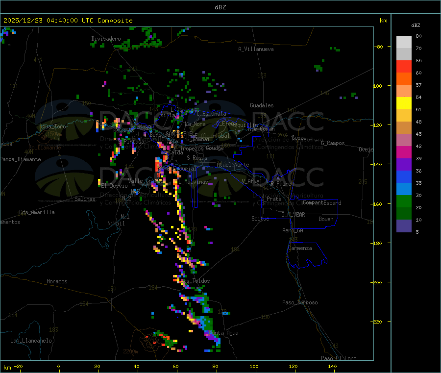This screenshot has height=373, width=441.
Task: Click the dBZ title at top
Action: coord(220,7)
